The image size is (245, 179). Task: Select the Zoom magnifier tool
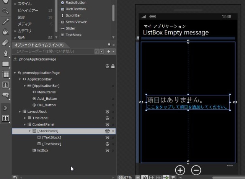[x=5, y=11]
